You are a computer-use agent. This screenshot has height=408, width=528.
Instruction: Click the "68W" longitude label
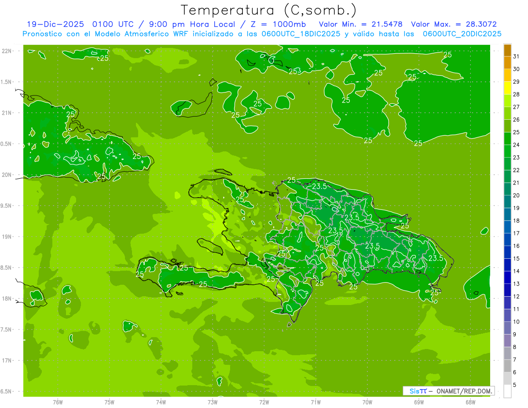470,402
